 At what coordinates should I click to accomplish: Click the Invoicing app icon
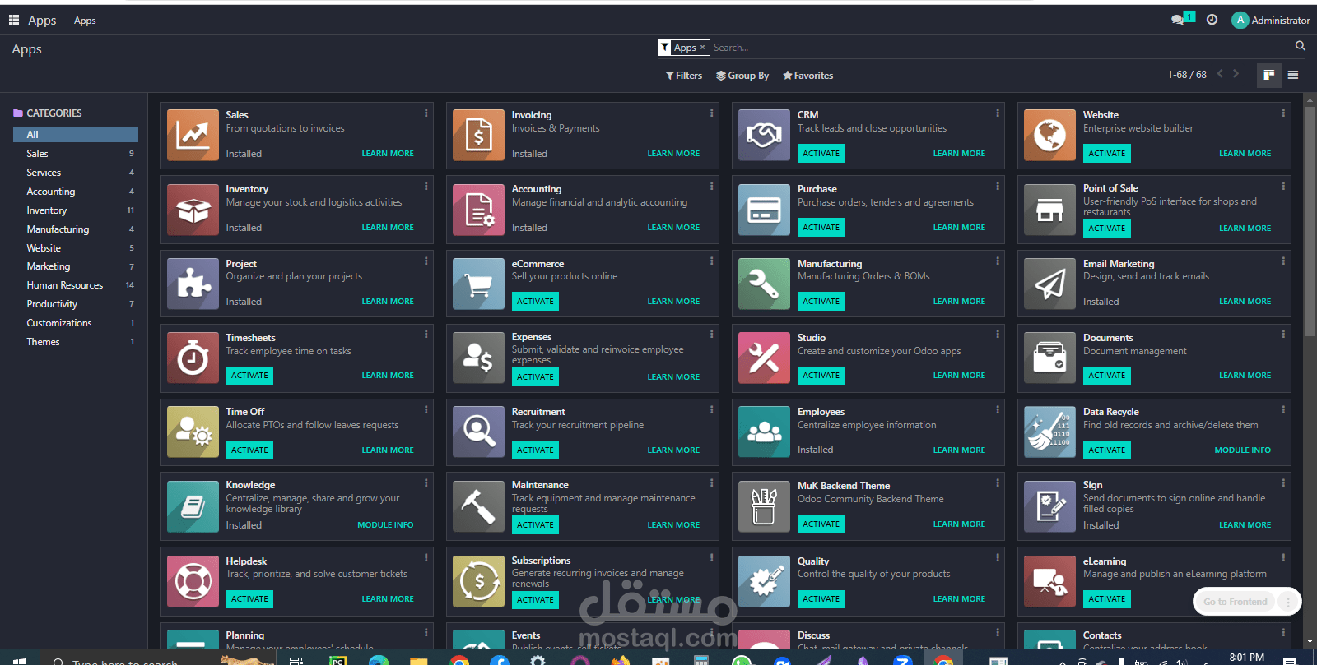478,136
